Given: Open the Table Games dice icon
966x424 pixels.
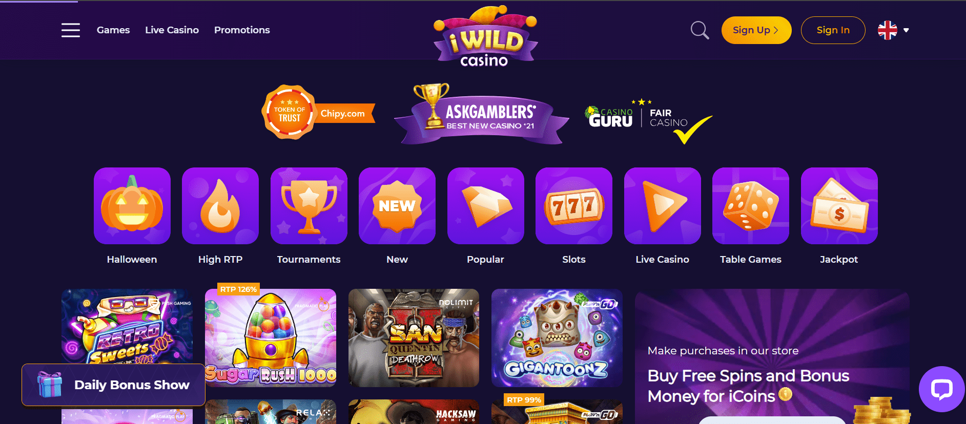Looking at the screenshot, I should (x=751, y=206).
